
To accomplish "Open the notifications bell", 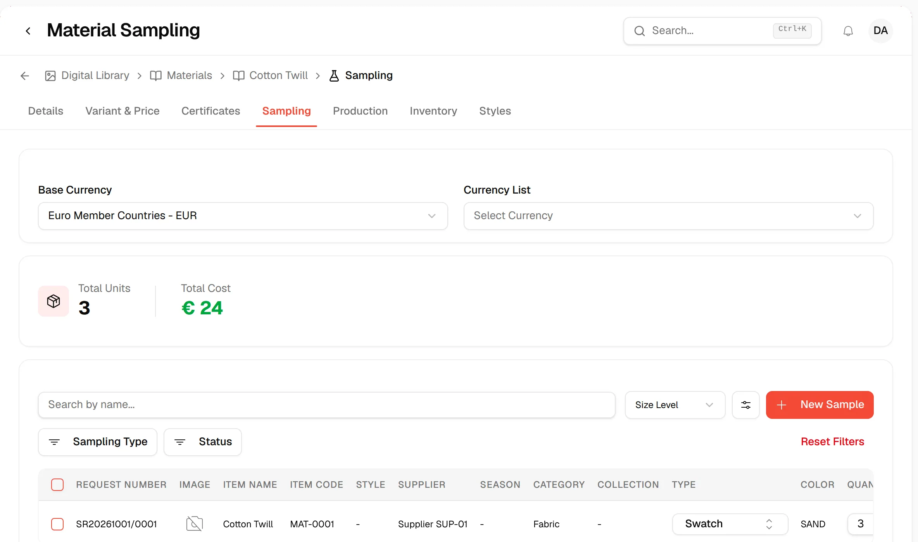I will tap(848, 31).
